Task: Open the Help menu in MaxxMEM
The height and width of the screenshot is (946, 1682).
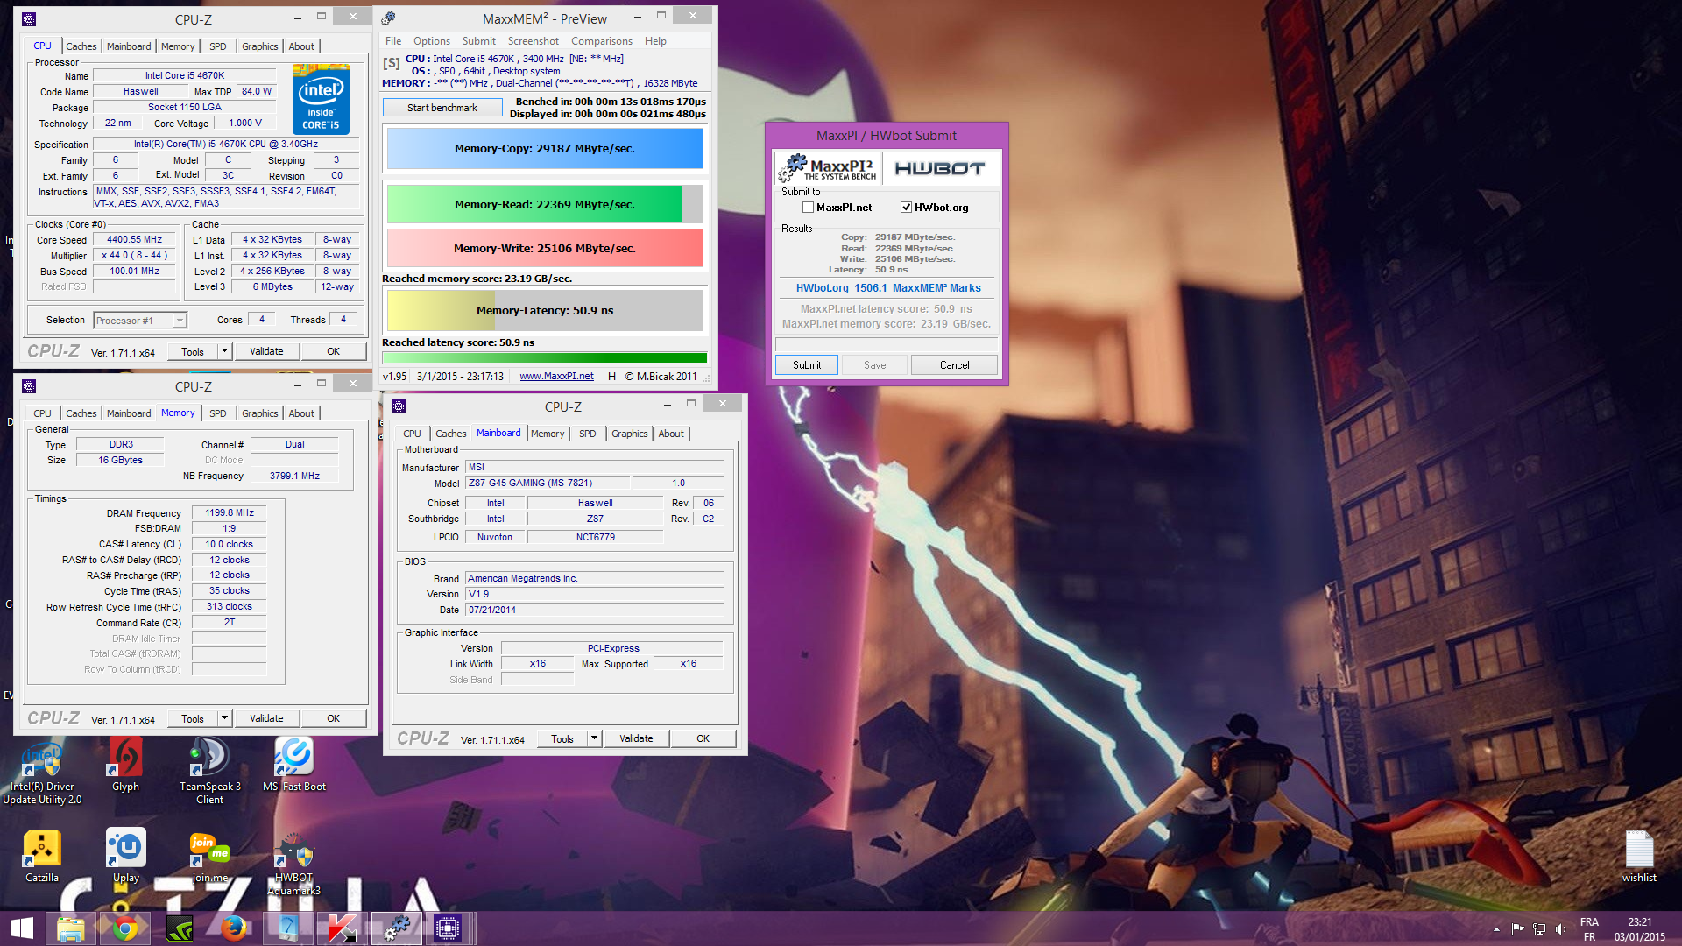Action: [655, 41]
